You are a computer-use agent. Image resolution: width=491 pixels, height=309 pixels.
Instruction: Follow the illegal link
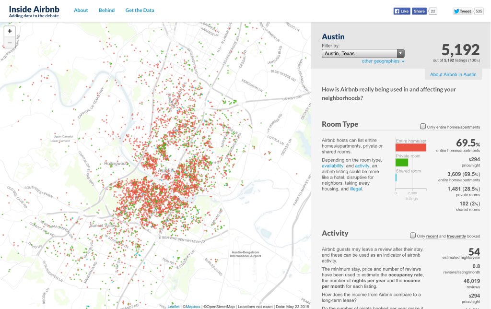tap(356, 189)
